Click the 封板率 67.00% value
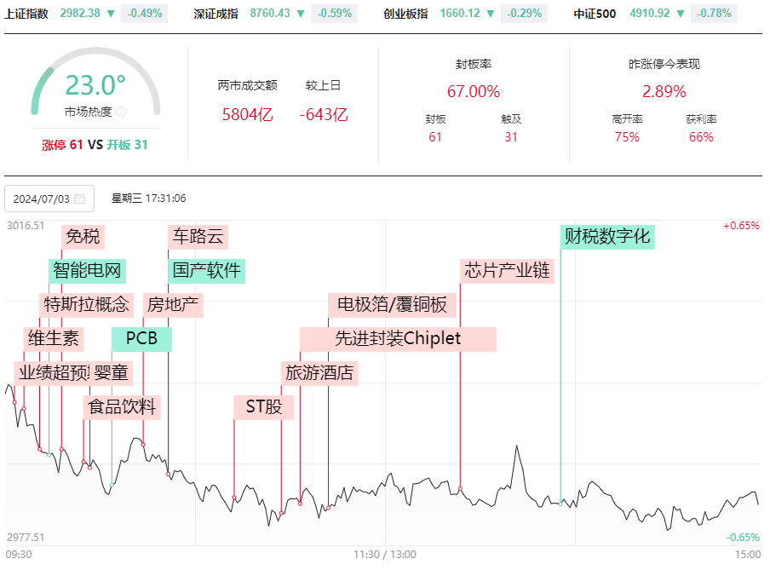The width and height of the screenshot is (770, 570). (x=474, y=91)
